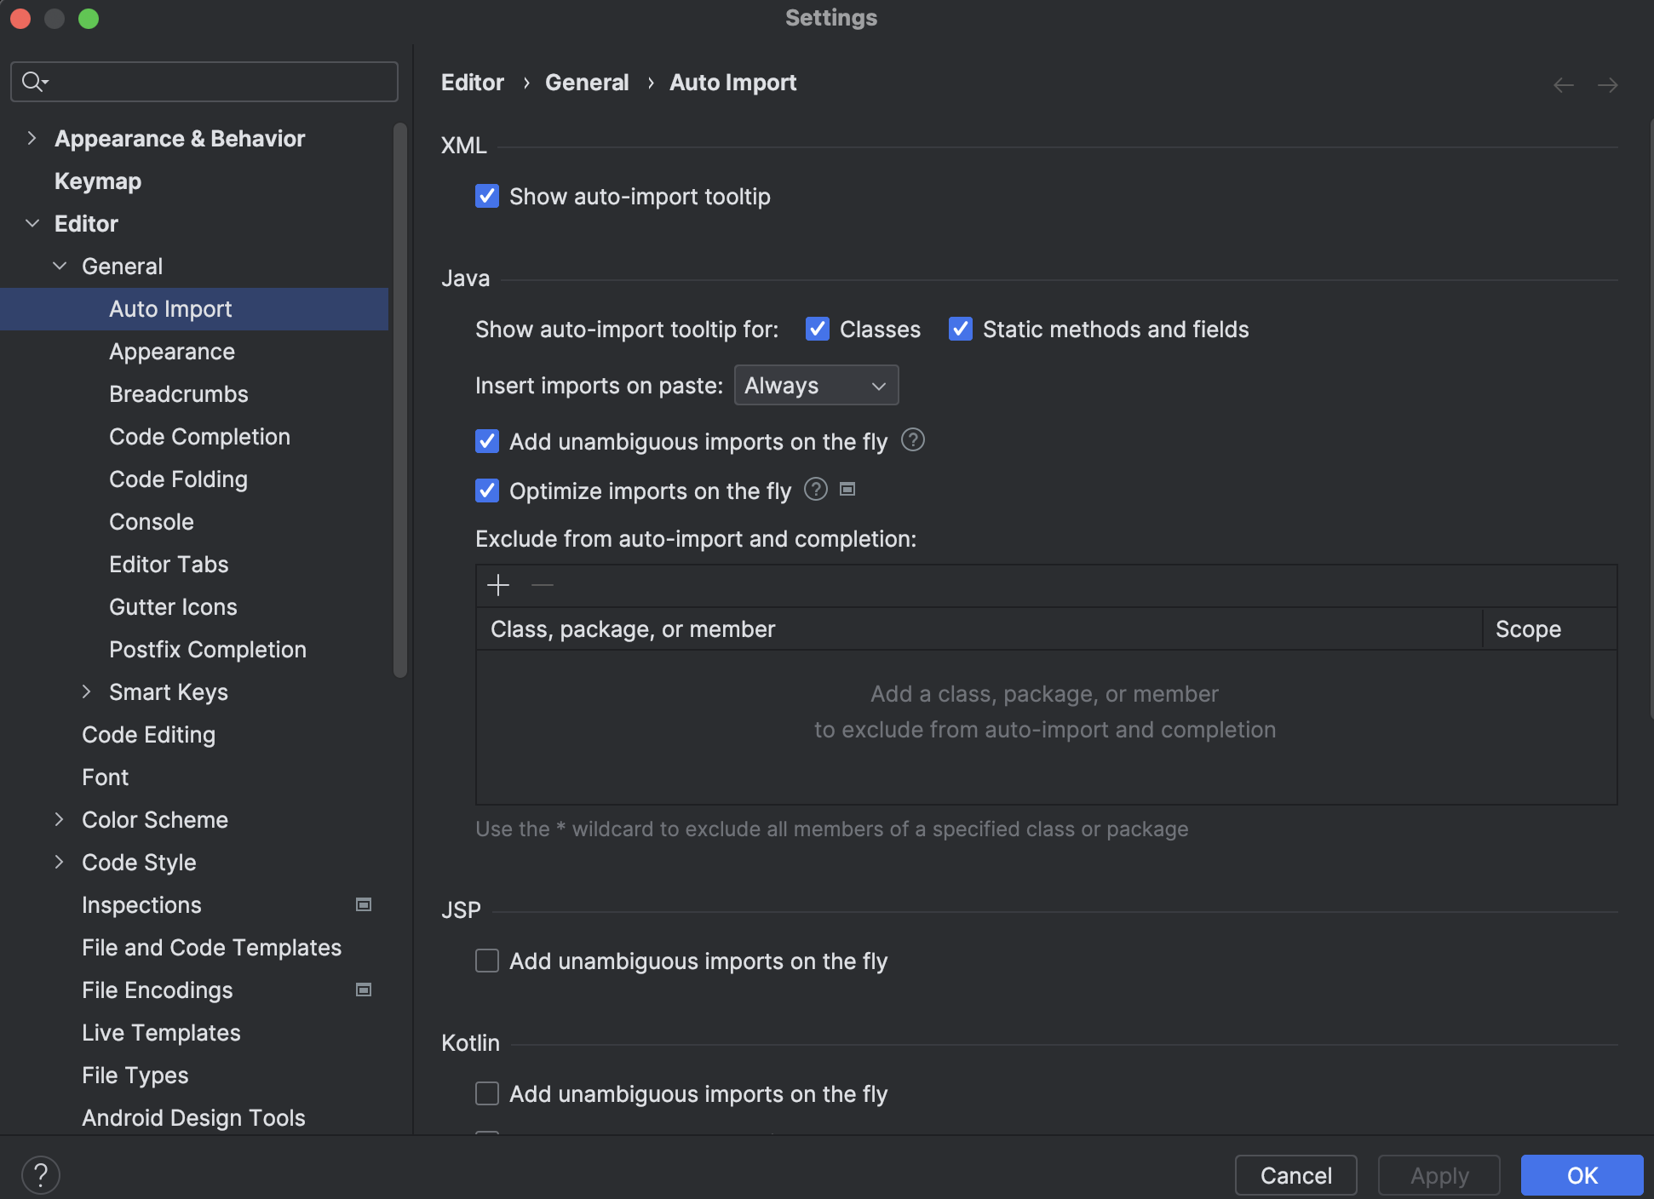Click project-level icon next to Inspections
Viewport: 1654px width, 1199px height.
[x=364, y=904]
